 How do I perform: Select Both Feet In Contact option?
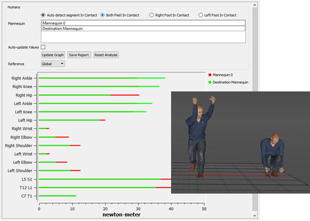(102, 15)
